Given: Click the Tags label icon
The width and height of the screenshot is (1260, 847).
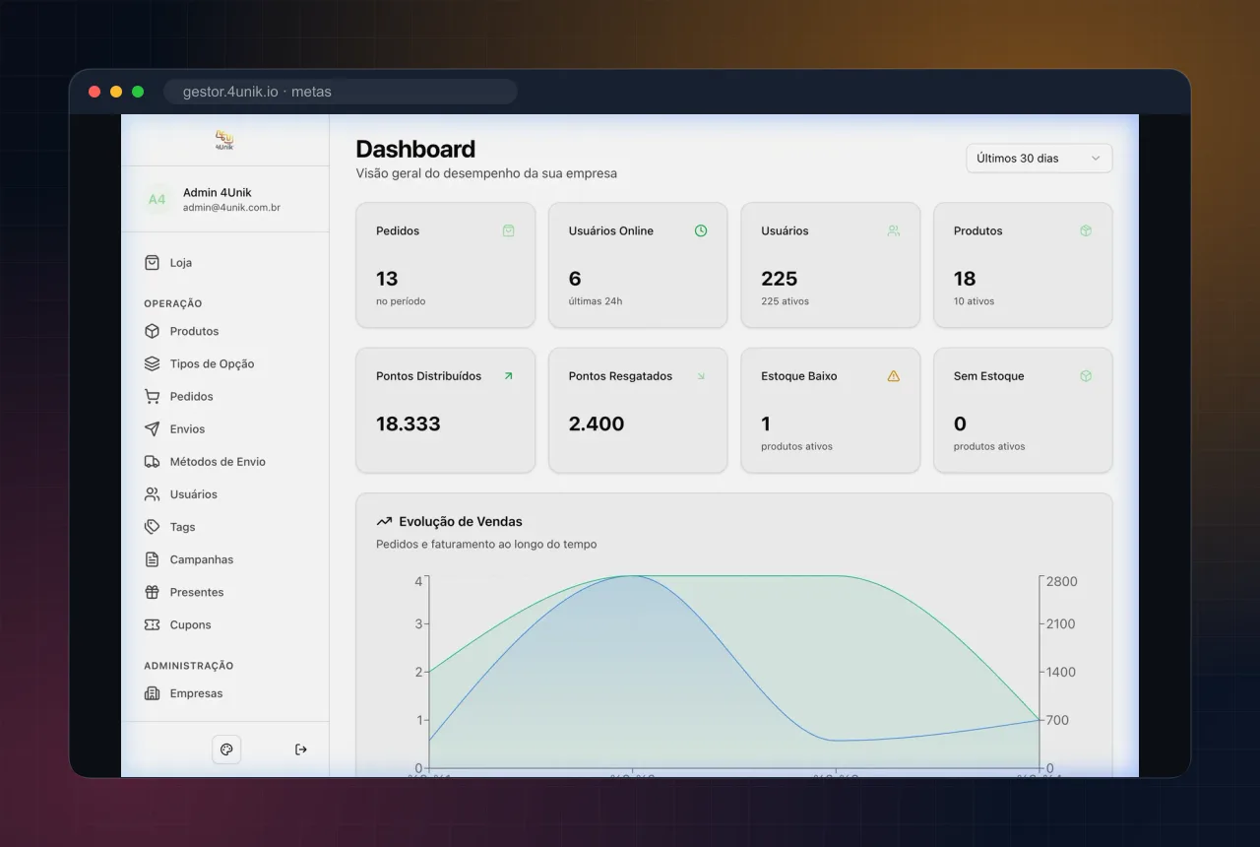Looking at the screenshot, I should click(x=152, y=527).
